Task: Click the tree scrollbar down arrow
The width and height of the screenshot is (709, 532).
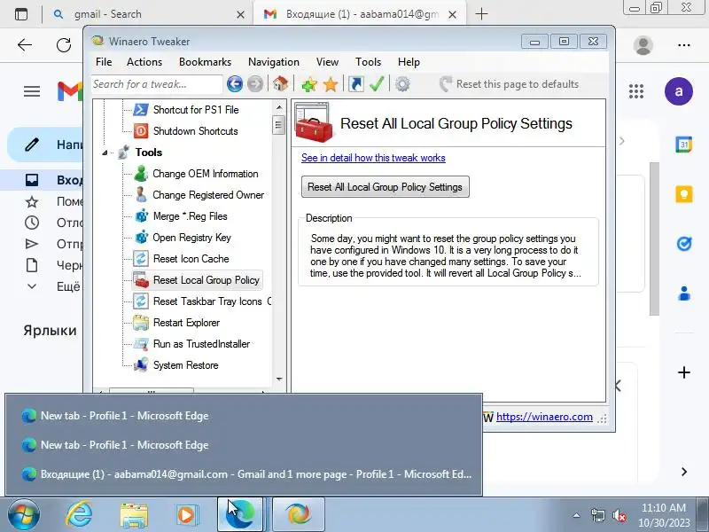Action: coord(279,379)
